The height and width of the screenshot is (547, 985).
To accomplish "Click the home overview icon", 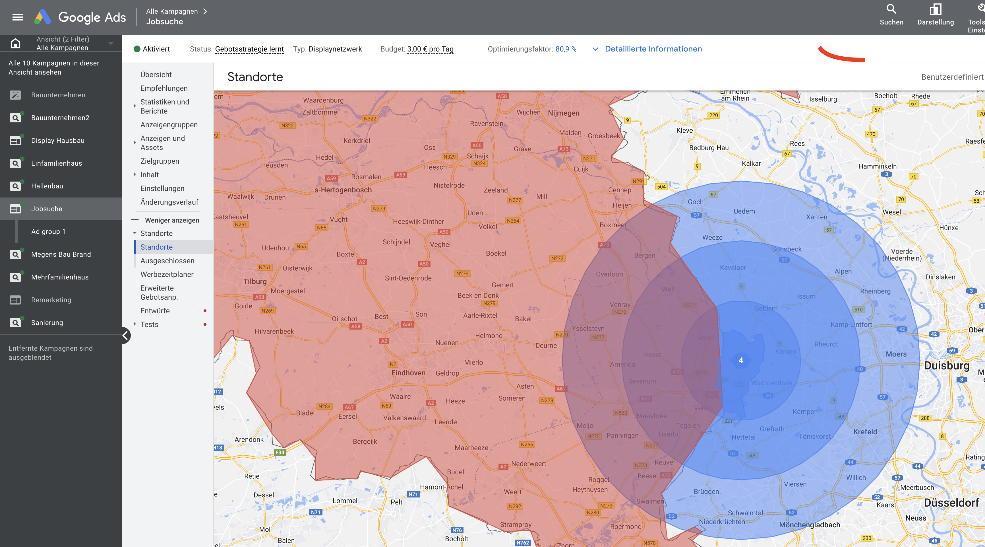I will tap(15, 43).
